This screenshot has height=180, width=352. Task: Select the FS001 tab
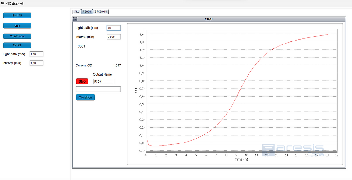[87, 12]
